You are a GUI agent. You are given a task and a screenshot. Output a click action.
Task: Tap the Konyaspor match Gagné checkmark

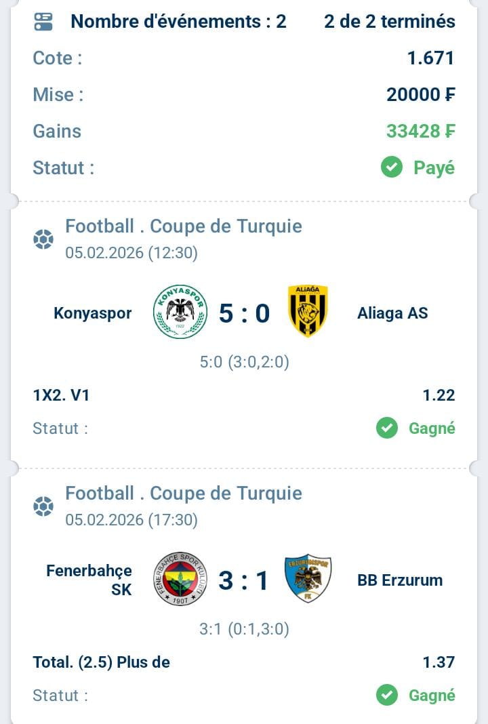[x=387, y=428]
